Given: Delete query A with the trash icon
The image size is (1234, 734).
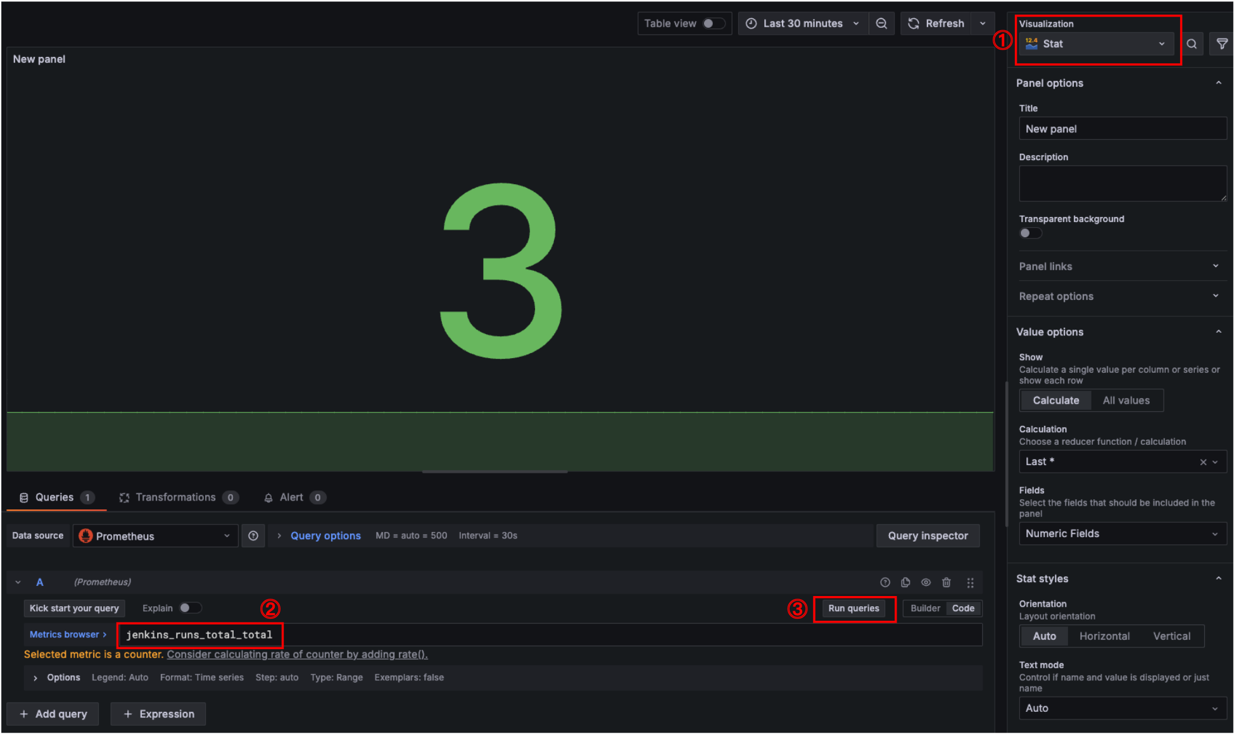Looking at the screenshot, I should pyautogui.click(x=946, y=582).
